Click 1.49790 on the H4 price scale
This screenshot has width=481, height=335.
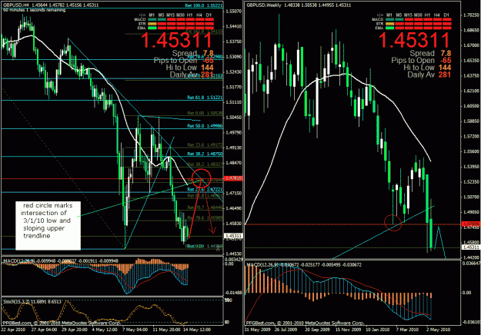tap(233, 133)
